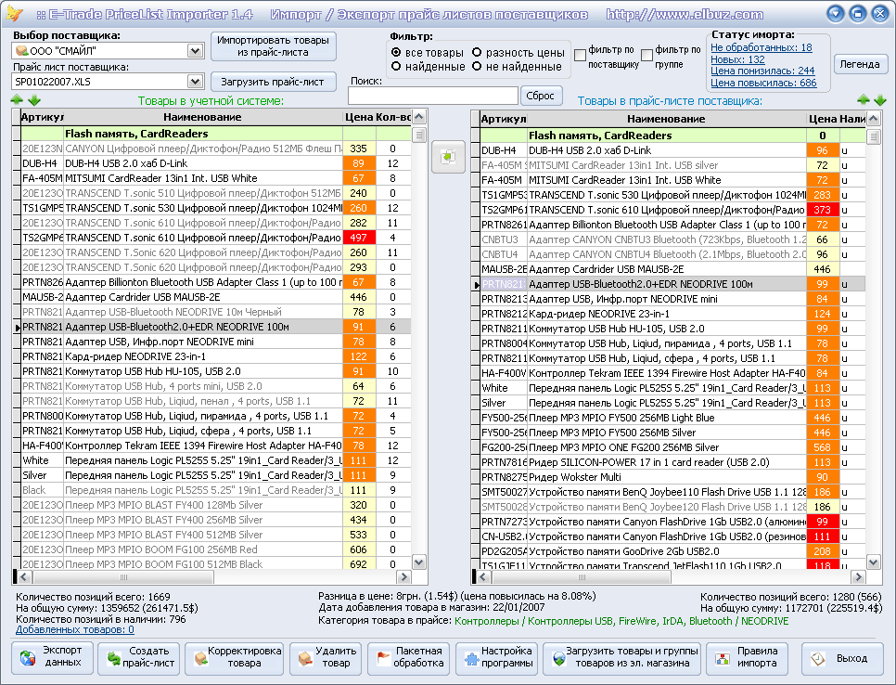Click the green up arrow above the left table
The height and width of the screenshot is (685, 896).
pyautogui.click(x=18, y=100)
